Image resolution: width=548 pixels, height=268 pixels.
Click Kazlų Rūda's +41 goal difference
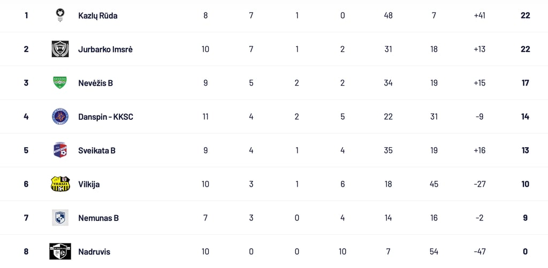479,16
